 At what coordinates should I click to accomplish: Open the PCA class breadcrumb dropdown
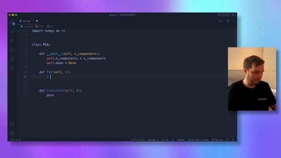40,26
